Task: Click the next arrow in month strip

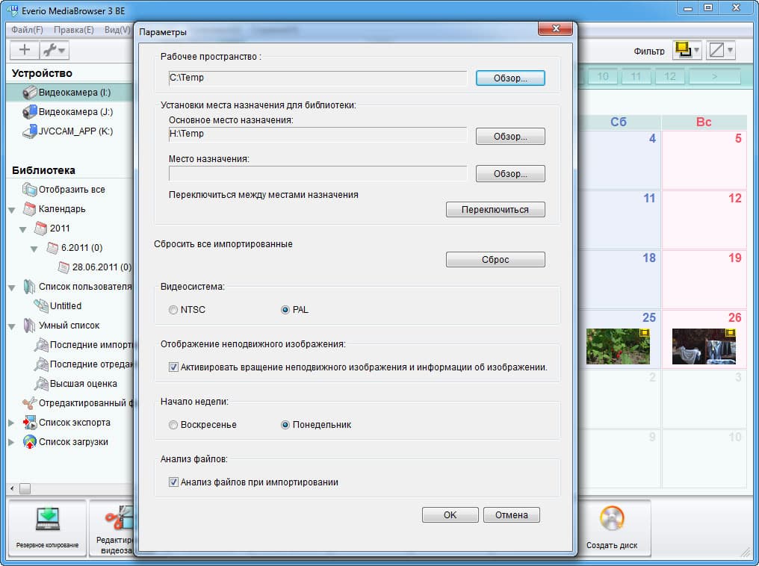Action: coord(714,76)
